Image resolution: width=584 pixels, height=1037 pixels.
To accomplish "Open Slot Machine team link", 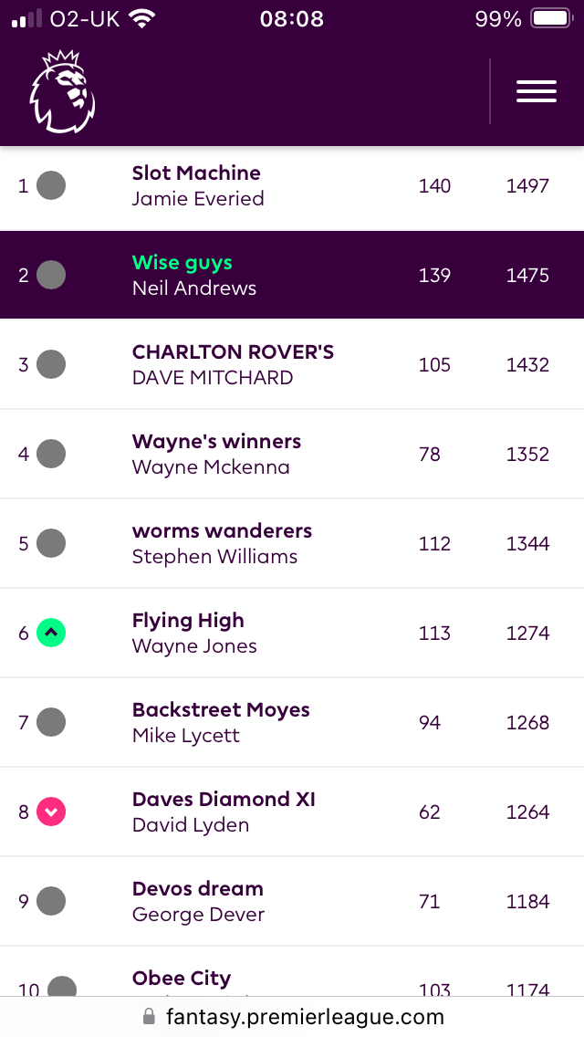I will pyautogui.click(x=196, y=173).
